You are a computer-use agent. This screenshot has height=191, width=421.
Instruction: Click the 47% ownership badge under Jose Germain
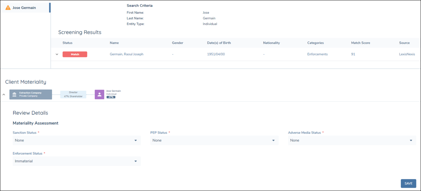point(111,97)
